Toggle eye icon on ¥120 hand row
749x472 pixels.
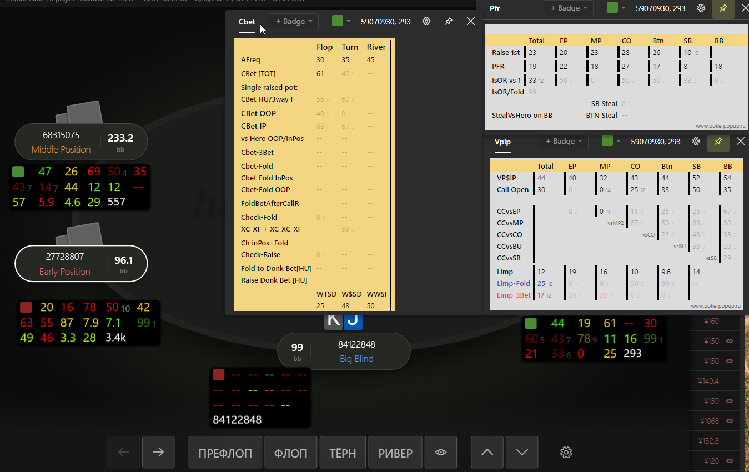pyautogui.click(x=730, y=461)
